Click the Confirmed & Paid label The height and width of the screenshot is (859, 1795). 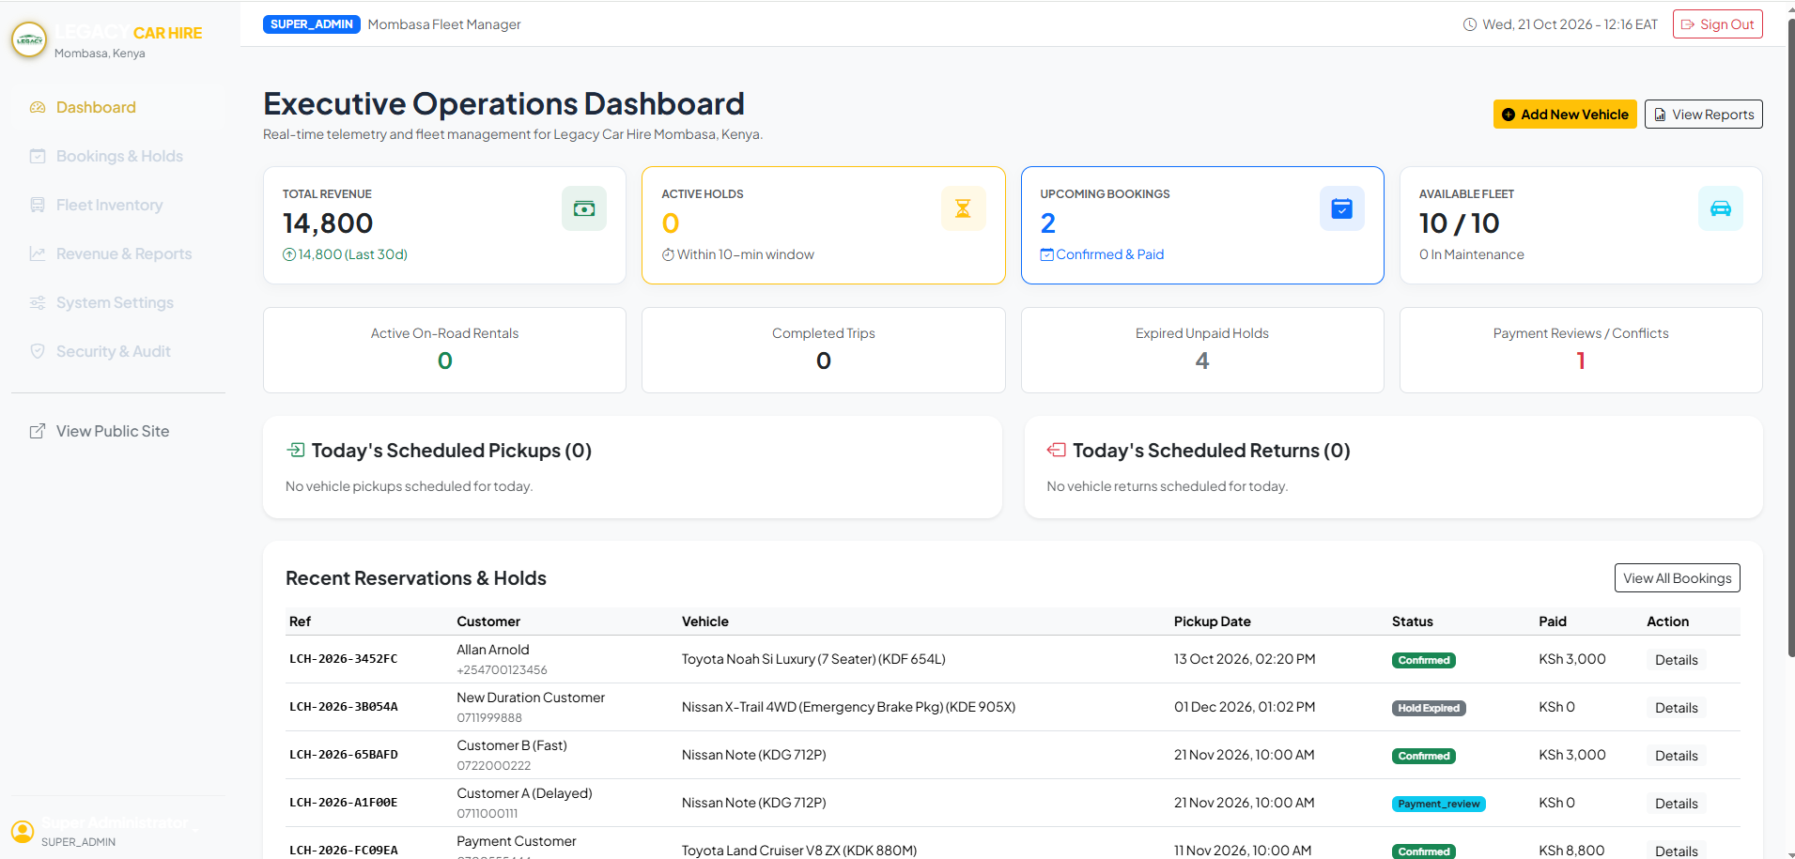tap(1109, 254)
